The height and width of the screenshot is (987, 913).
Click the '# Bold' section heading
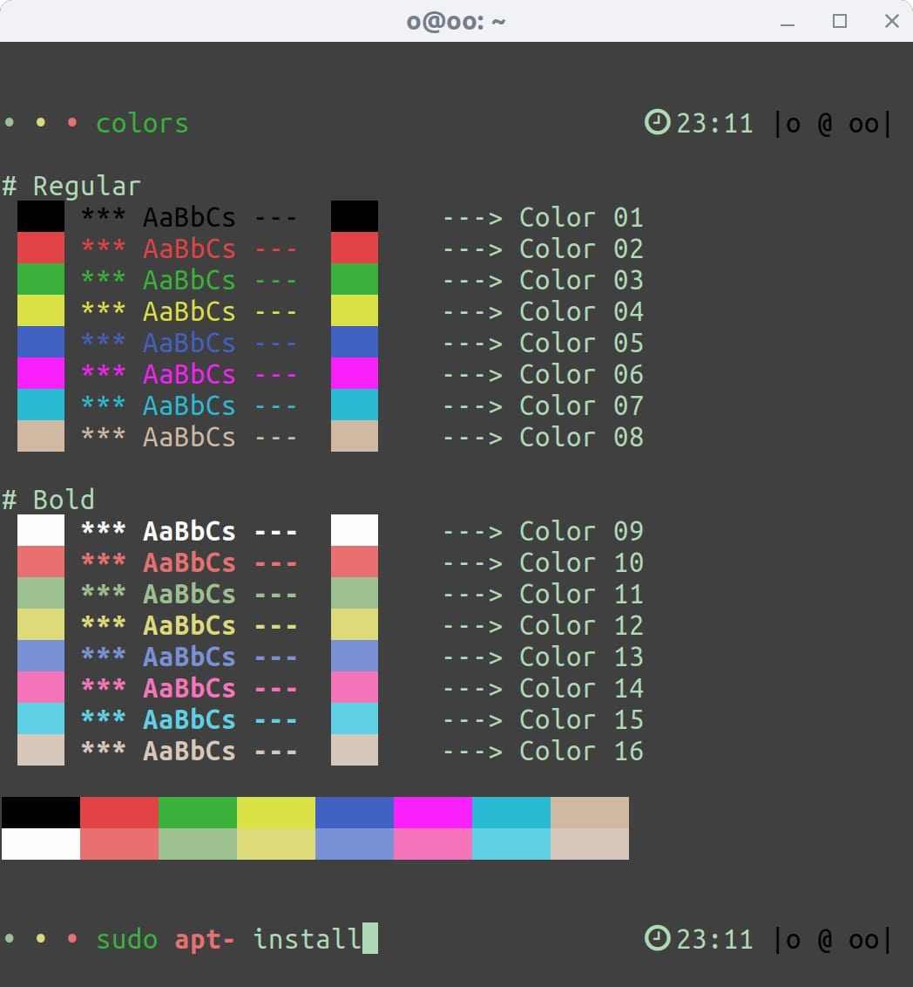49,500
